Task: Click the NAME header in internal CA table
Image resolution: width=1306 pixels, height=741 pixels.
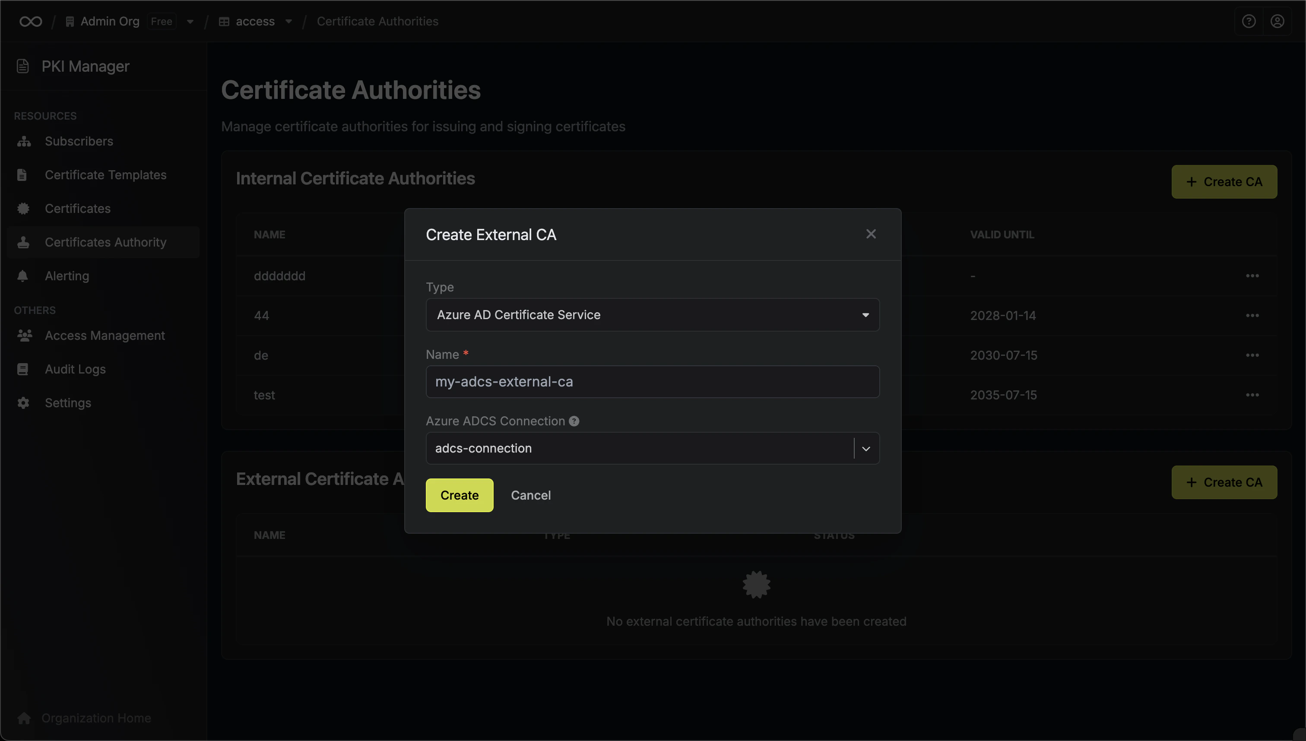Action: 269,234
